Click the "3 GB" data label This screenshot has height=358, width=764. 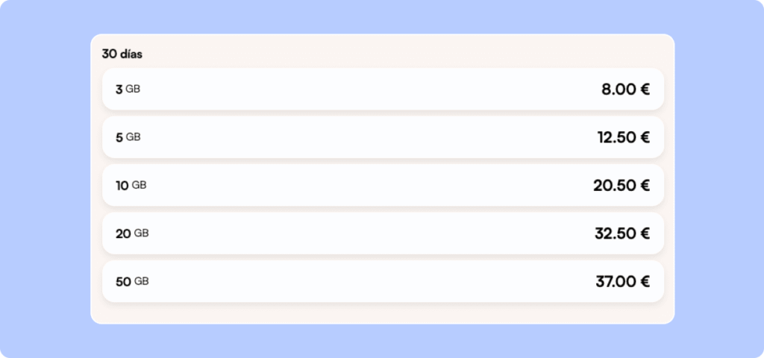point(128,89)
